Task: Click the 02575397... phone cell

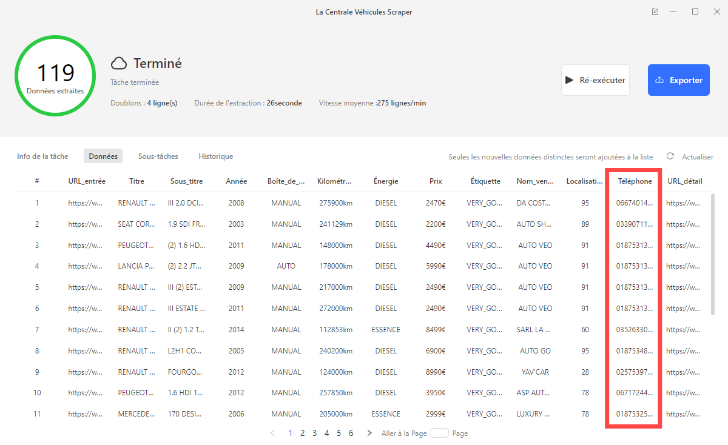Action: (635, 372)
